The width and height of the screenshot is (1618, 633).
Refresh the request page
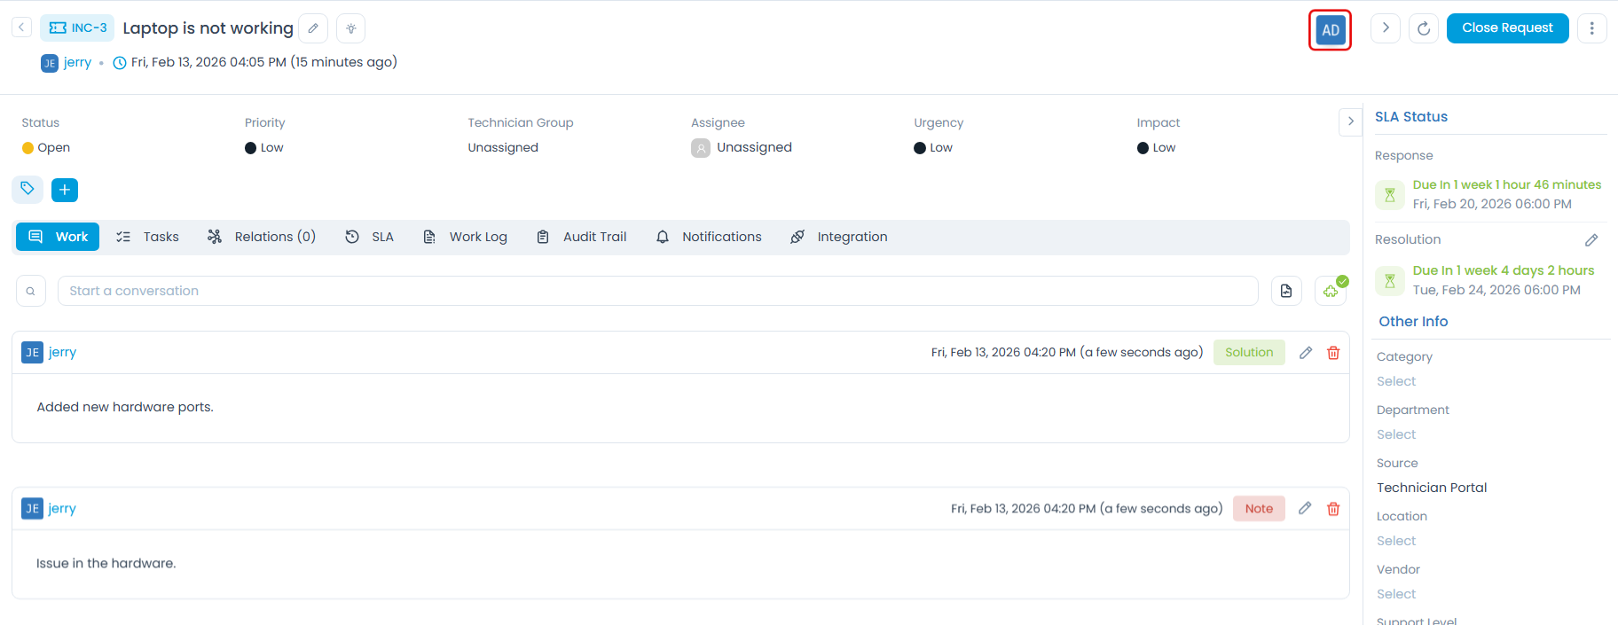point(1424,28)
